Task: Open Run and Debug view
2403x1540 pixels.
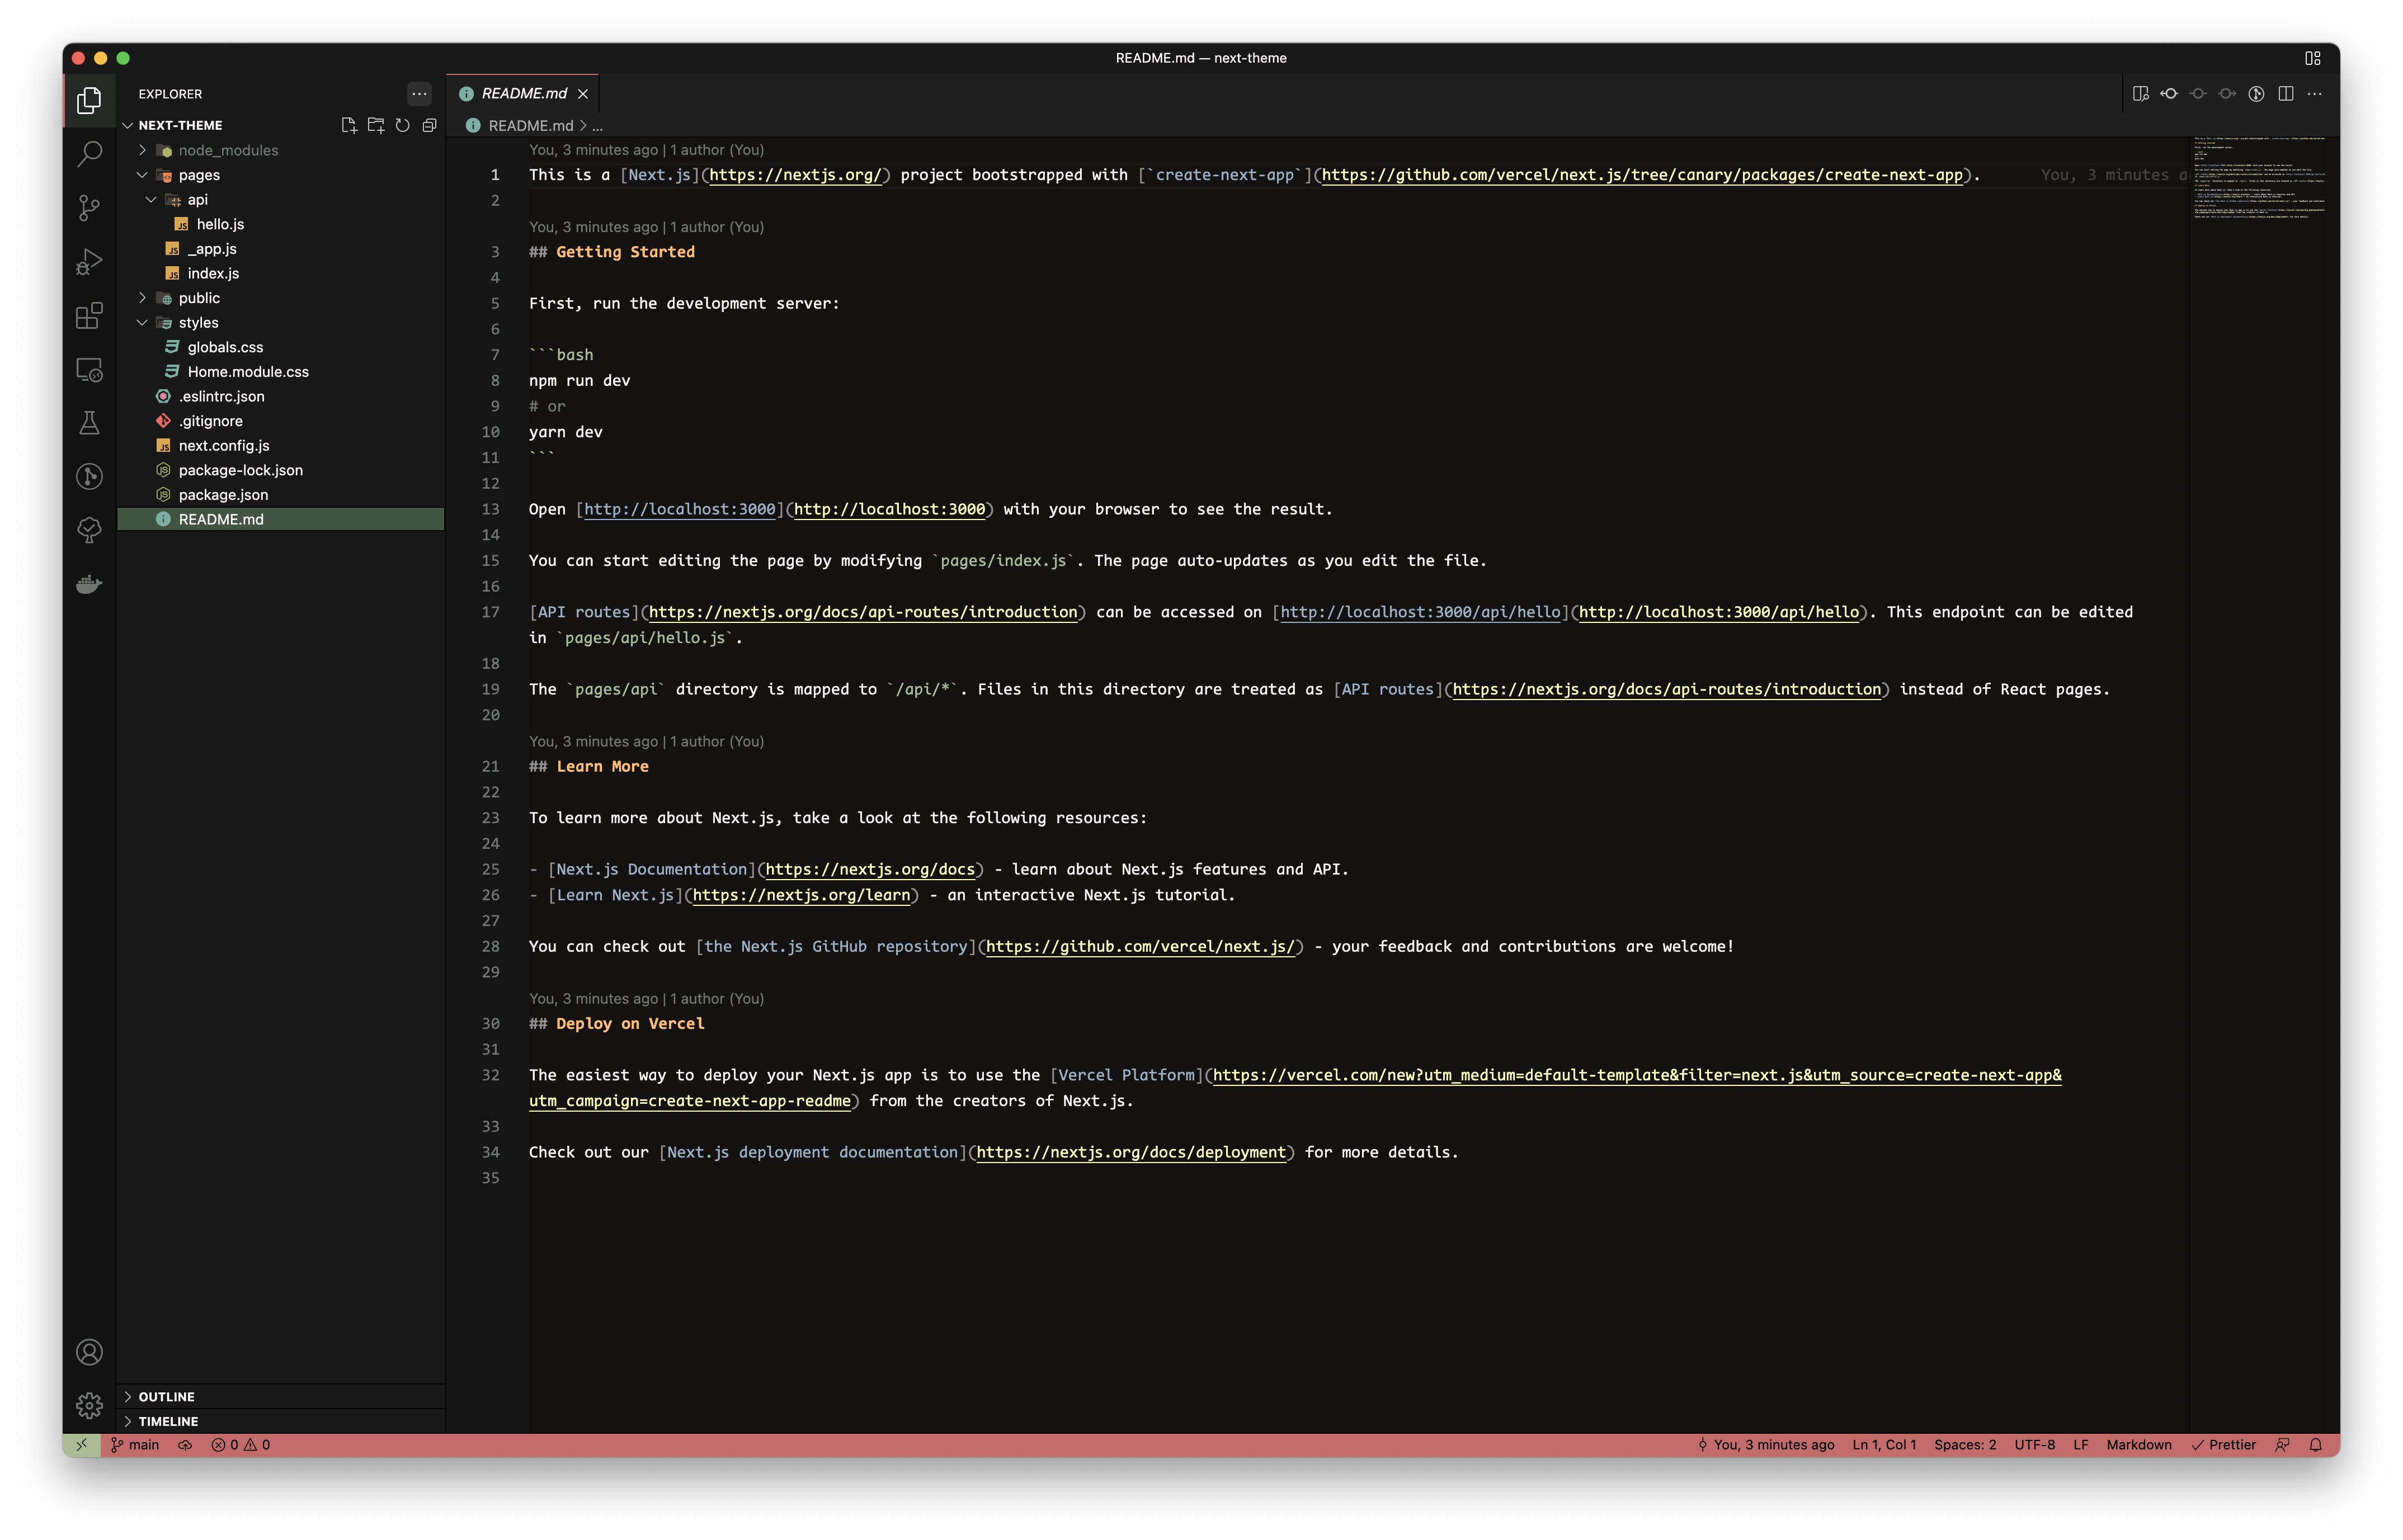Action: click(x=89, y=262)
